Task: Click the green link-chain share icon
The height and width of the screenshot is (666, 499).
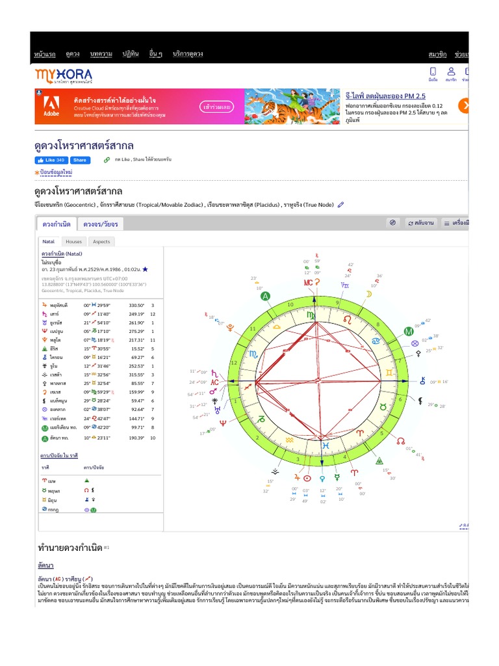Action: coord(107,160)
